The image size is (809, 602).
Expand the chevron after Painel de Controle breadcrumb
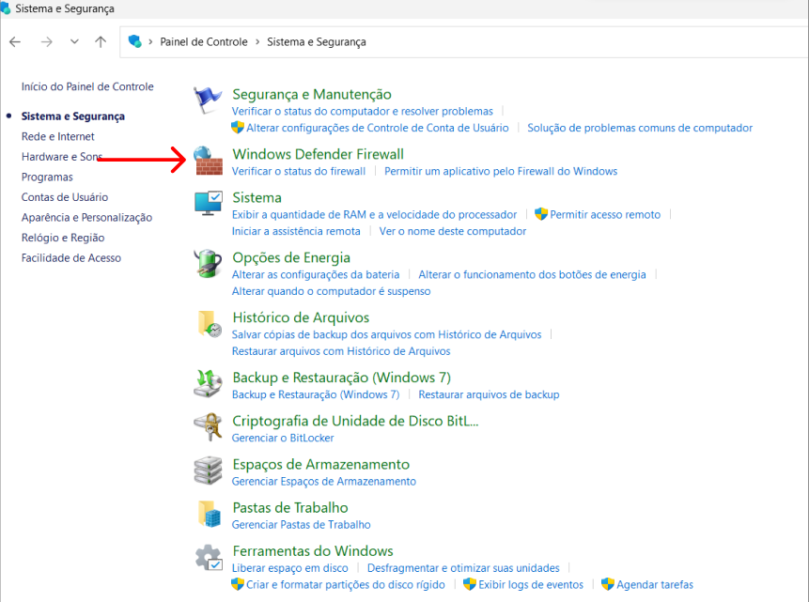pyautogui.click(x=257, y=42)
